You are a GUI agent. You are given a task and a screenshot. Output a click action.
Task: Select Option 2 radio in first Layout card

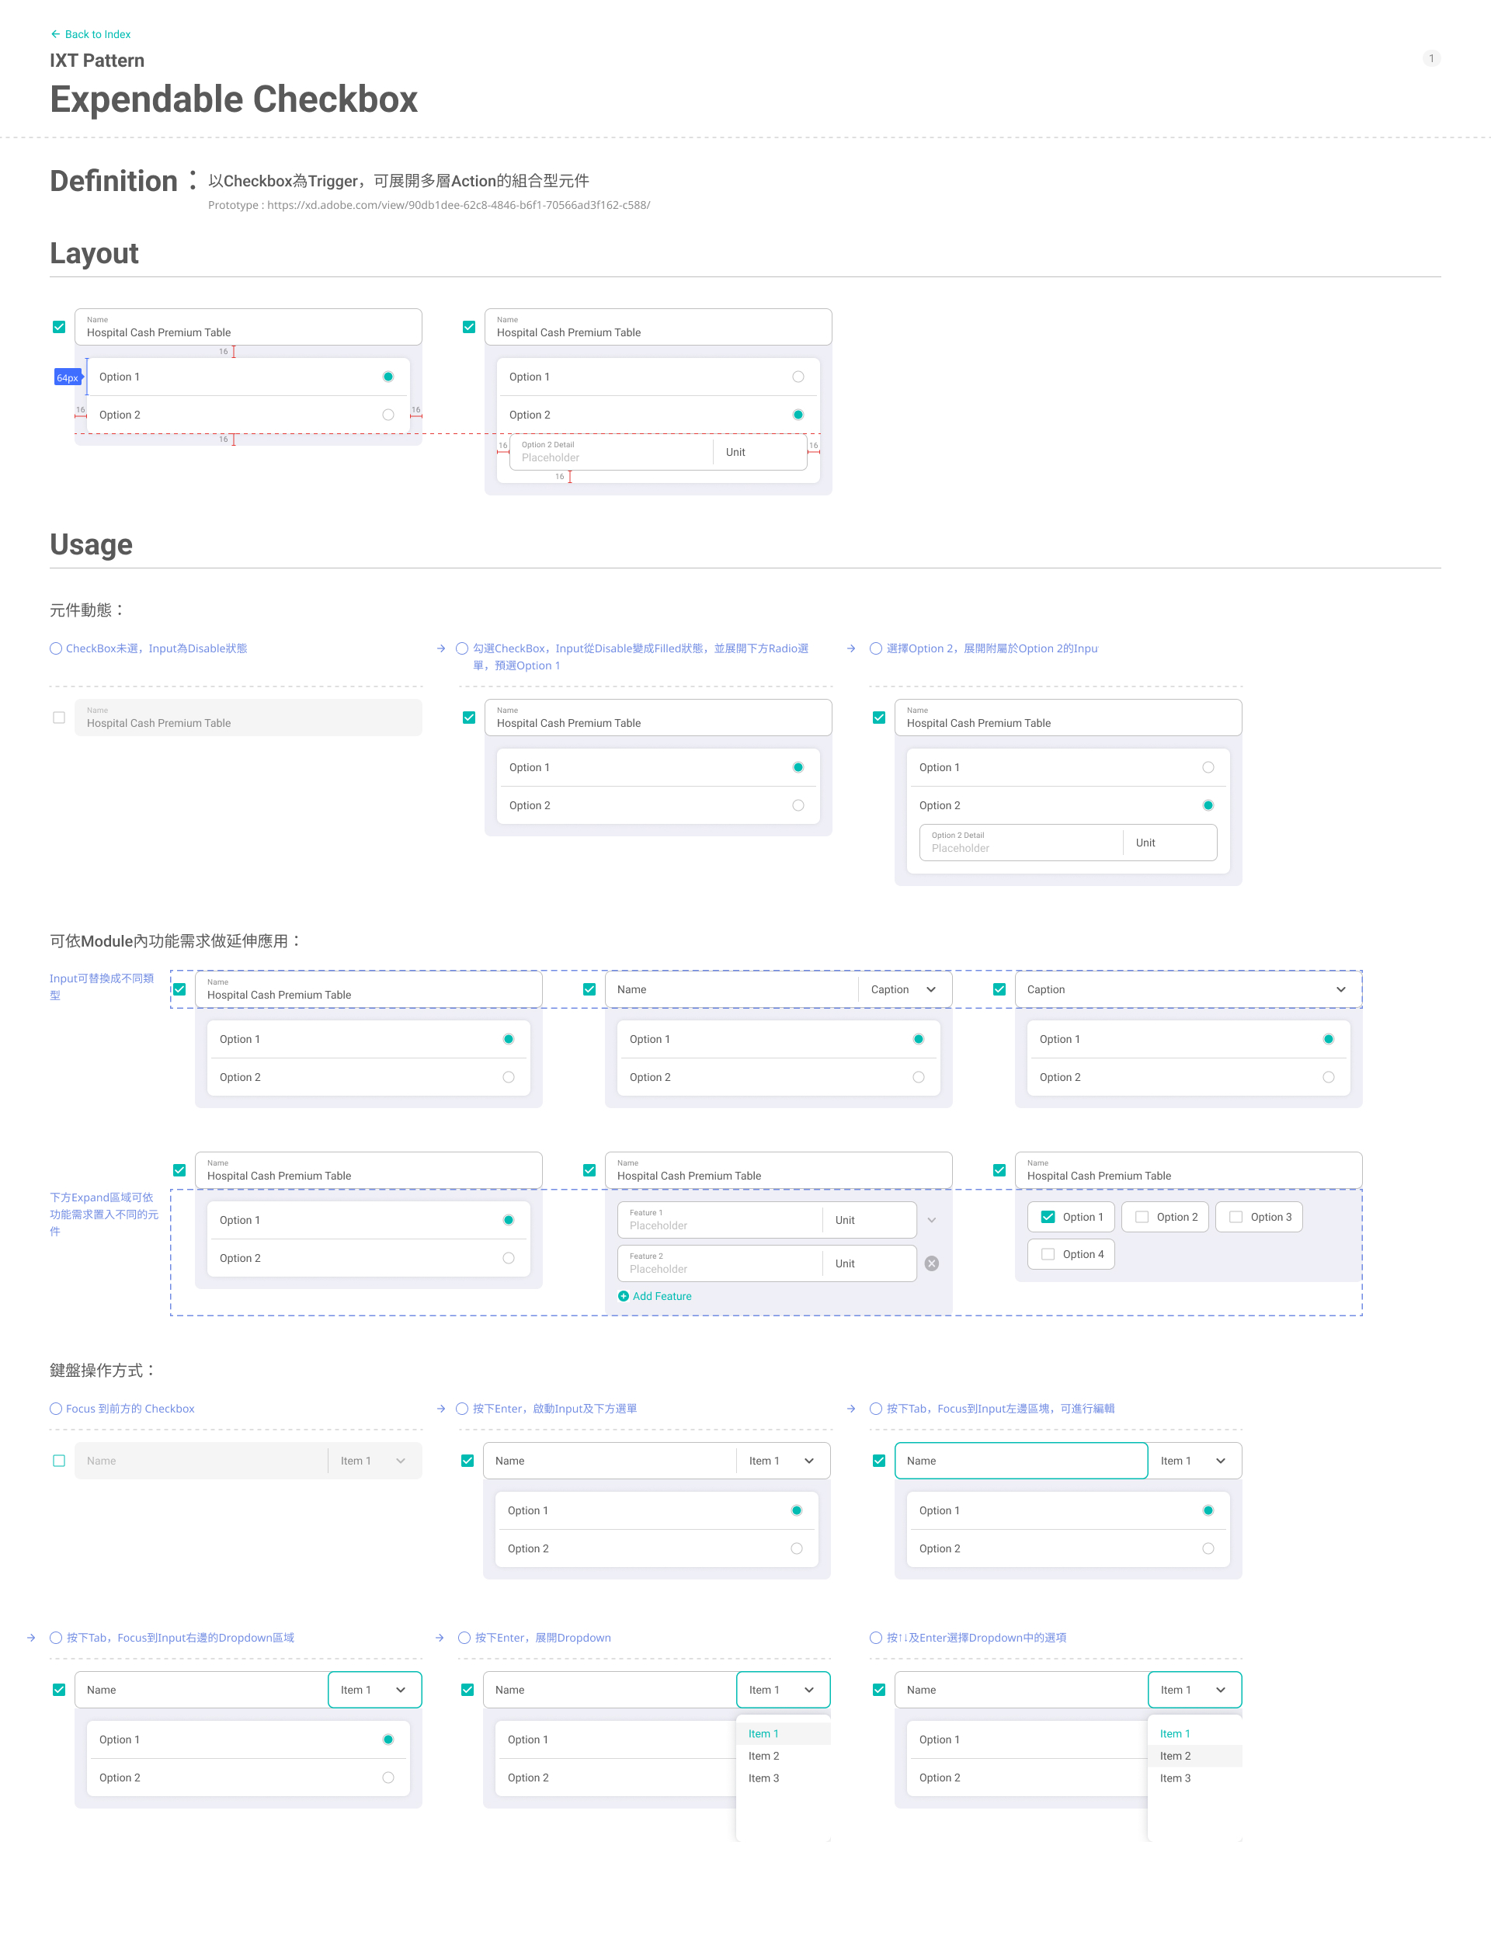(388, 415)
